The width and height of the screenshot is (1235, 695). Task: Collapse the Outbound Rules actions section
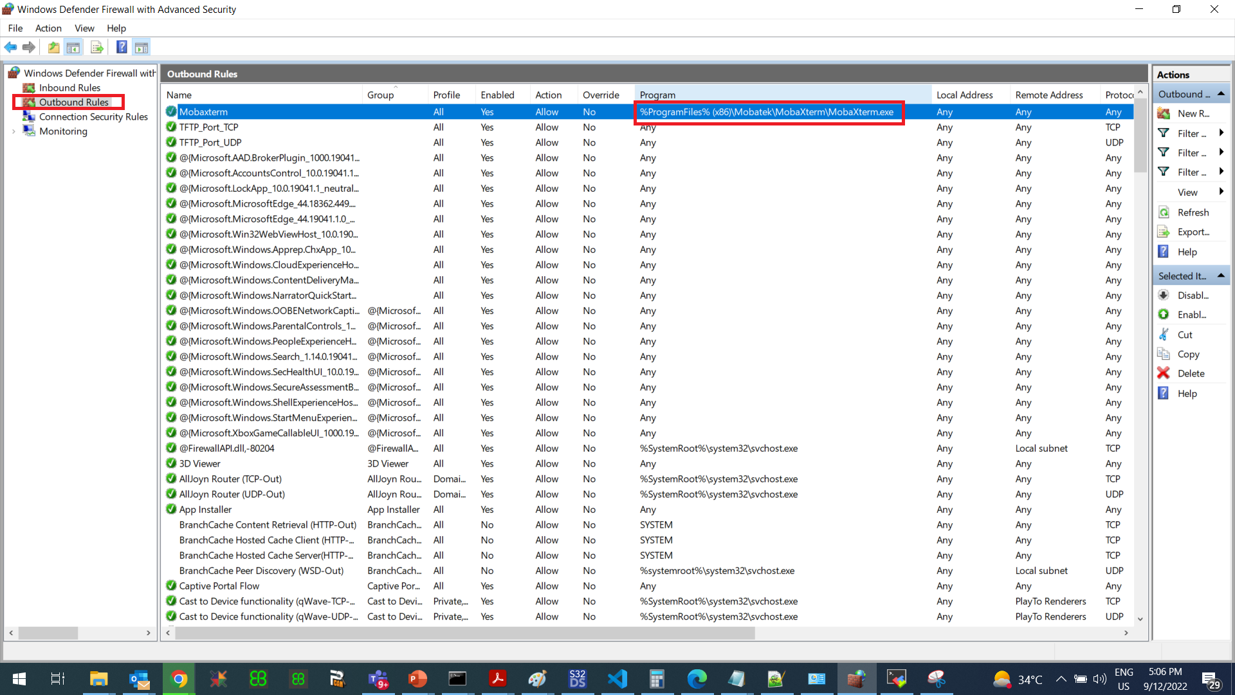[x=1221, y=94]
